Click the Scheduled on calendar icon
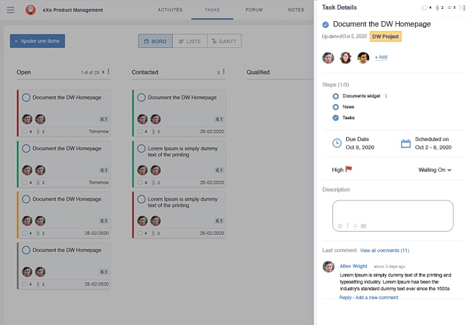 click(x=405, y=143)
